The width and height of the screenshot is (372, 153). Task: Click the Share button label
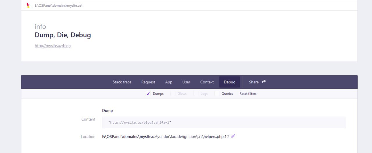[x=254, y=82]
